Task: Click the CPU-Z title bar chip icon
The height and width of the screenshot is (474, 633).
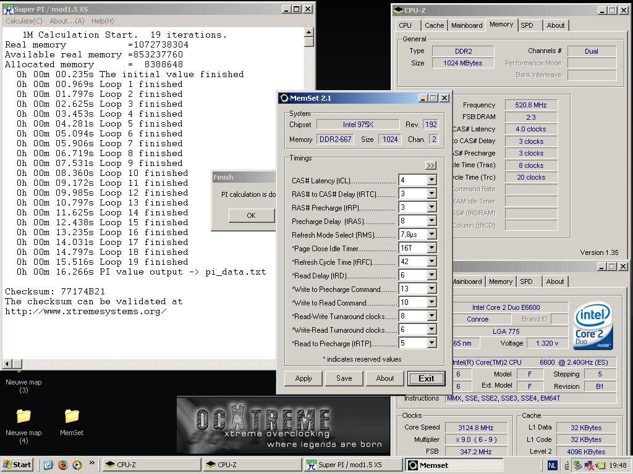Action: pos(398,10)
